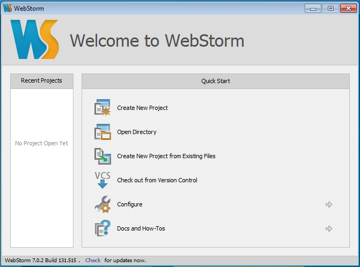Maximize the WebStorm window
The width and height of the screenshot is (360, 267).
click(330, 9)
